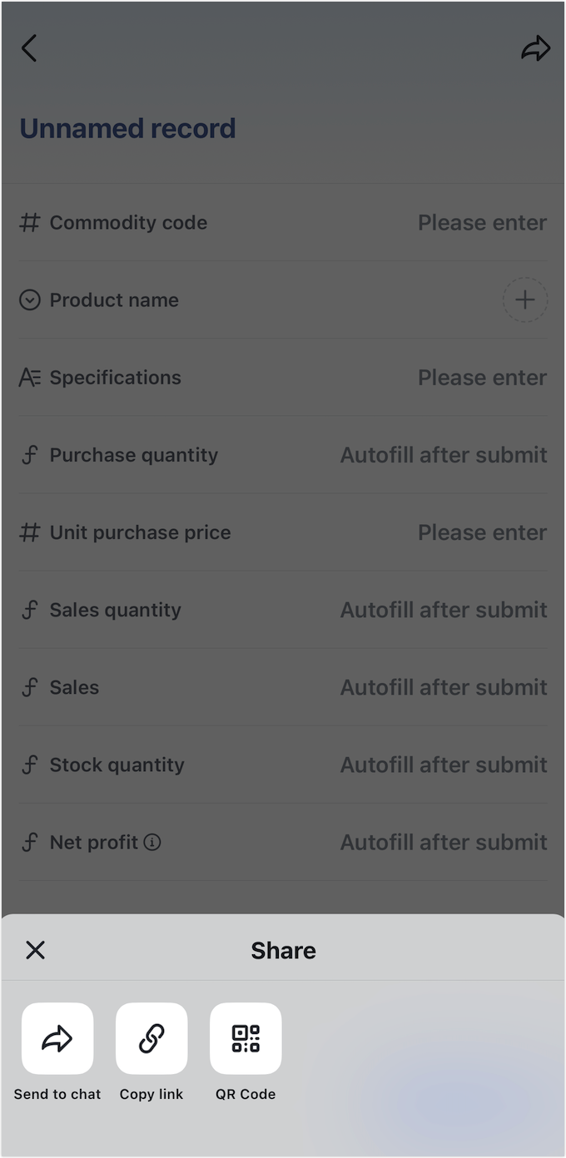Tap the Sales formula icon
The image size is (566, 1158).
[x=30, y=687]
